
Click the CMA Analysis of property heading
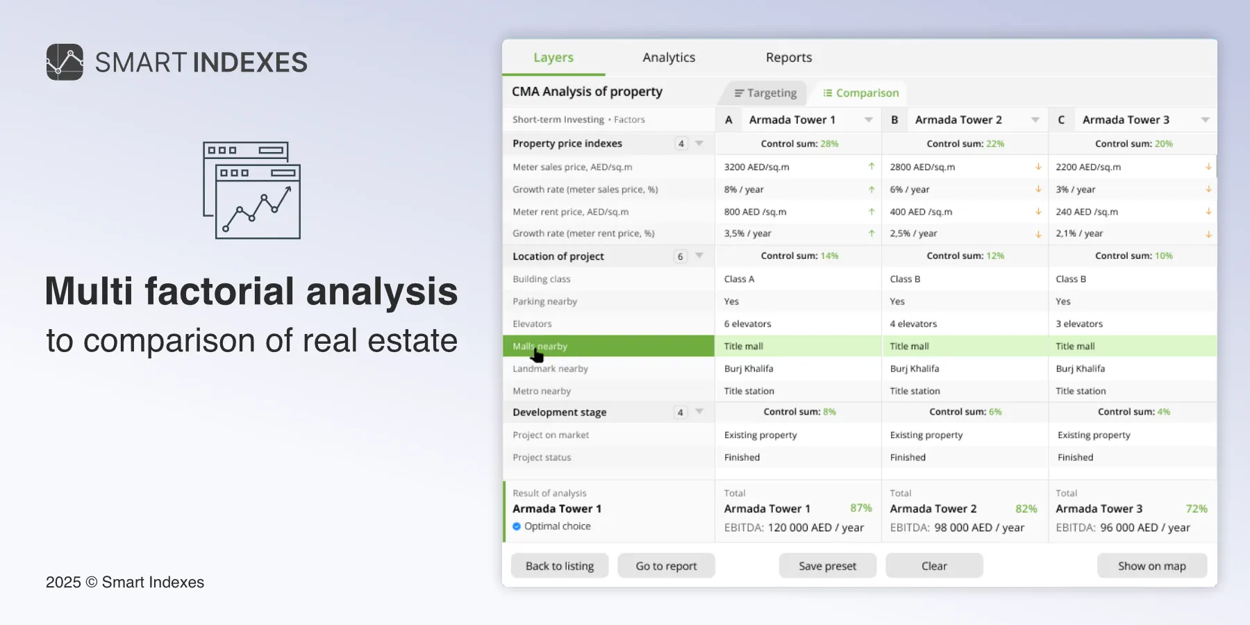click(587, 92)
